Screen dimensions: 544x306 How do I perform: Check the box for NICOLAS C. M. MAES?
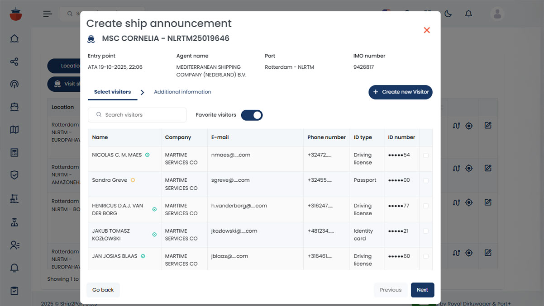[426, 155]
